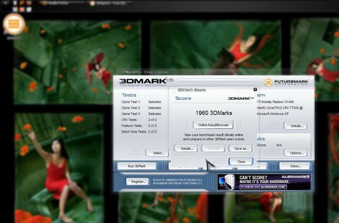Open the Online ResultBrowser

point(213,125)
